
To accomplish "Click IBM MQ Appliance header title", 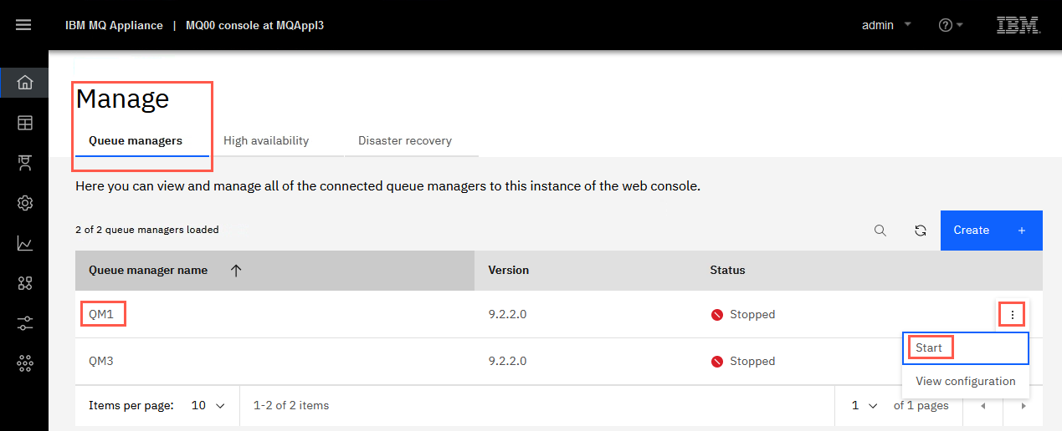I will tap(114, 25).
